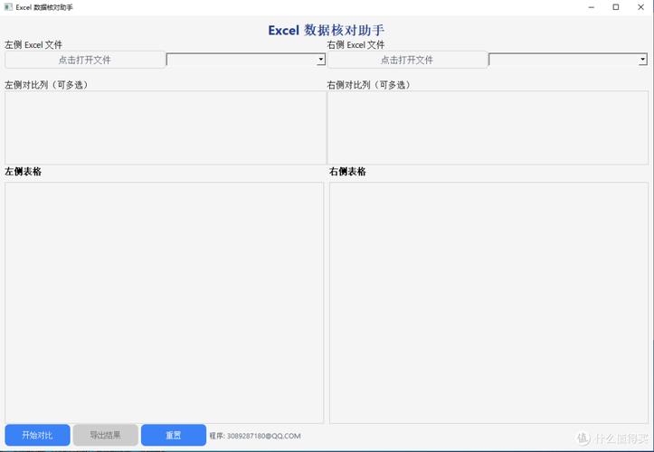
Task: Click the 左侧对比列（可多选）label
Action: click(46, 85)
